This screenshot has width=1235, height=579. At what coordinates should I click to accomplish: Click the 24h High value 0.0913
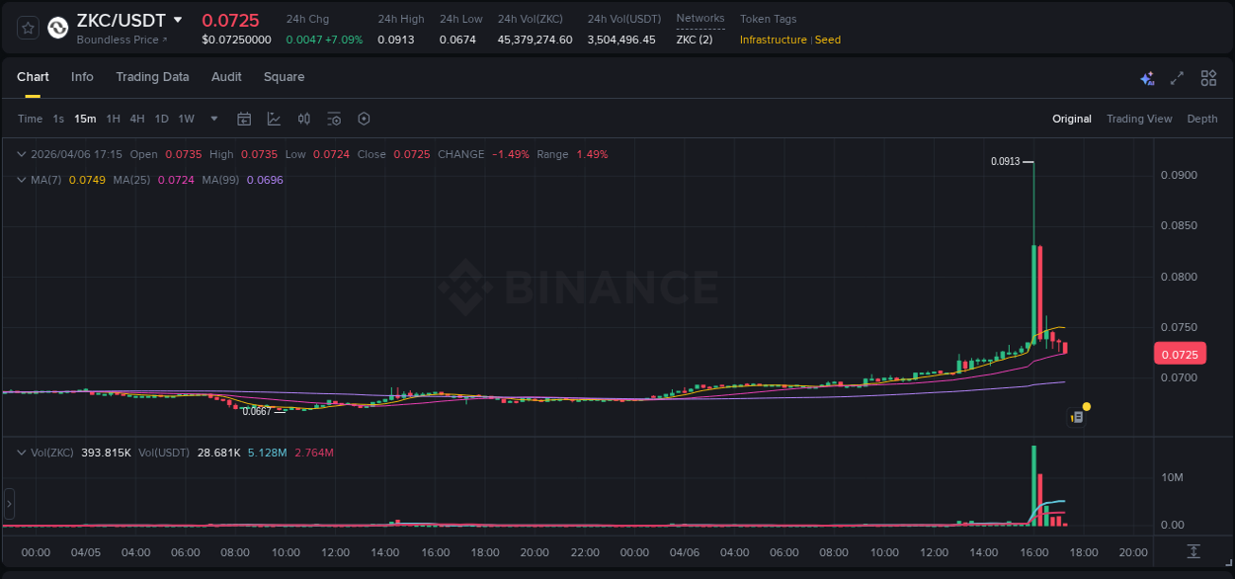tap(396, 40)
